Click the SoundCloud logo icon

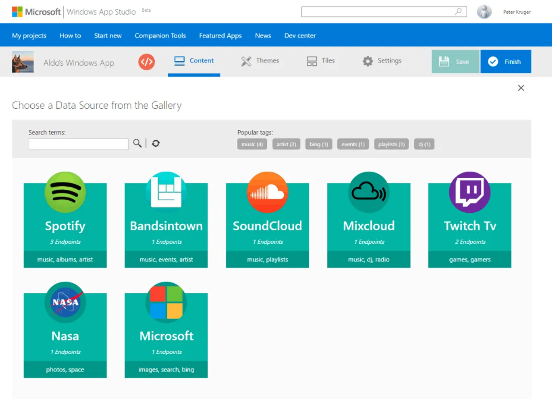tap(267, 192)
